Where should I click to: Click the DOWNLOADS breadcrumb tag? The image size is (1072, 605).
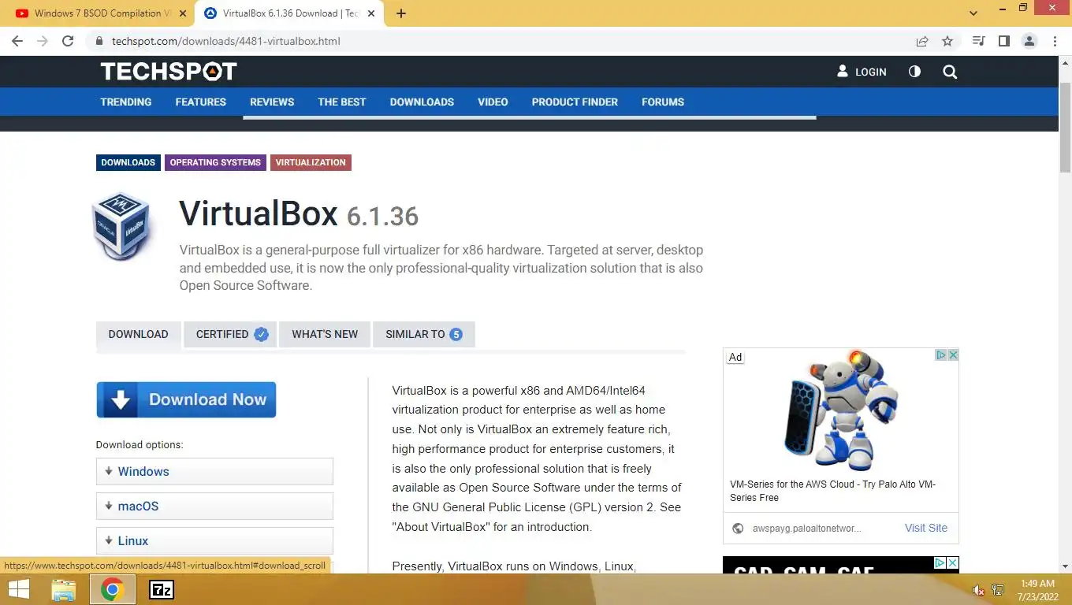pos(128,162)
